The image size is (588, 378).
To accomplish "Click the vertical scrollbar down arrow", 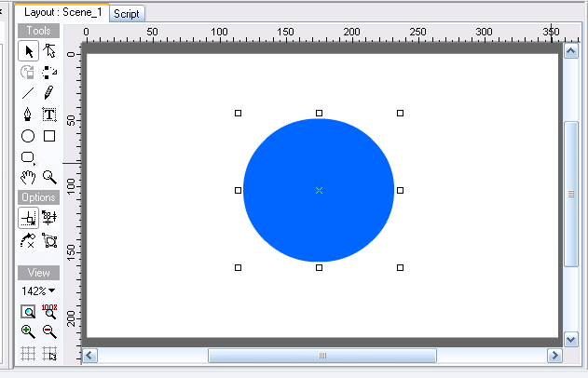I will point(571,340).
